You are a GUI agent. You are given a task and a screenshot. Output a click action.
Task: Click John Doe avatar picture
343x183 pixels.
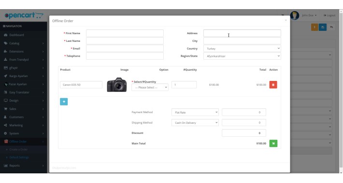click(295, 15)
